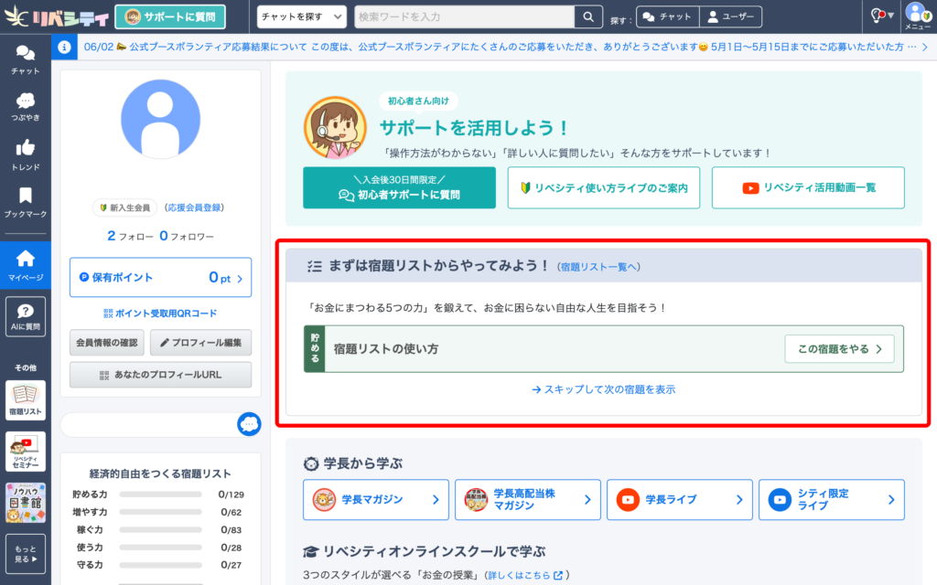Click the AIに質問 sidebar icon
This screenshot has height=585, width=937.
pos(25,316)
